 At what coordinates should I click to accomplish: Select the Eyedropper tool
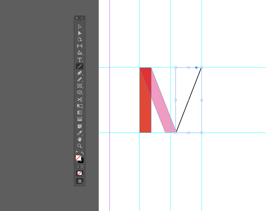(x=79, y=133)
